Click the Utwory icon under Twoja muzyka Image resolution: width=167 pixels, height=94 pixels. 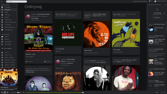tap(2, 37)
